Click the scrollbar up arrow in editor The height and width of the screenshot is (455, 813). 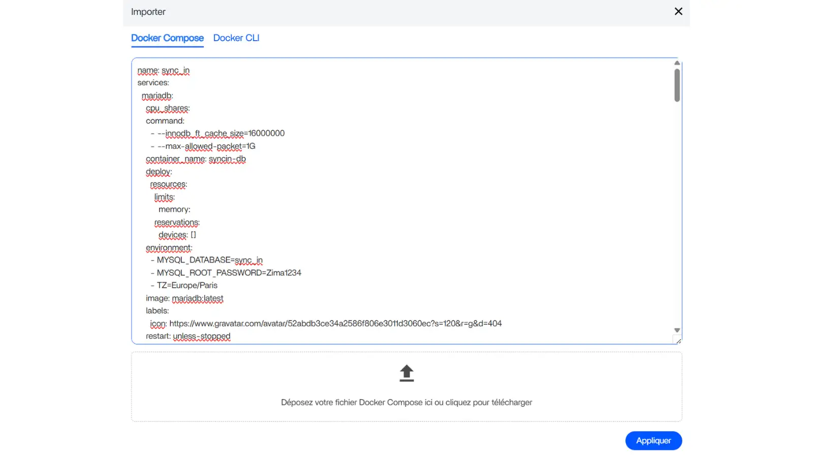pyautogui.click(x=677, y=63)
